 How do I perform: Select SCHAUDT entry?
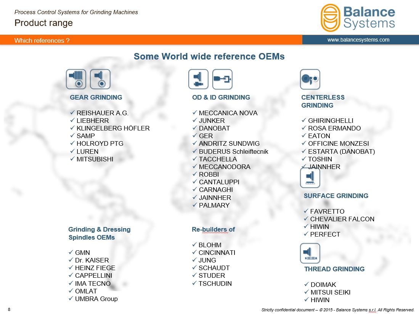click(x=214, y=268)
